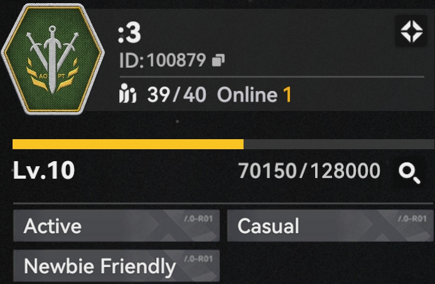
Task: Click the /.0-R01 mark on Active tag
Action: click(x=198, y=219)
